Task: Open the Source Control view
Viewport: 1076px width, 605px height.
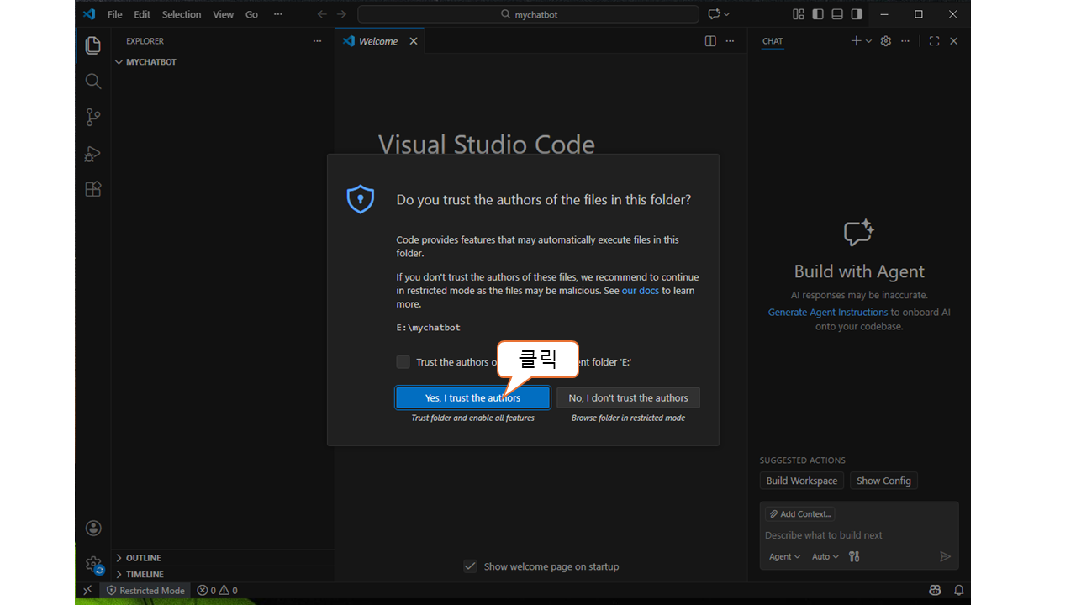Action: [93, 118]
